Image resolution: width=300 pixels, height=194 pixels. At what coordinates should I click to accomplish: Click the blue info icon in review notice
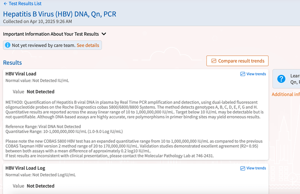8,45
